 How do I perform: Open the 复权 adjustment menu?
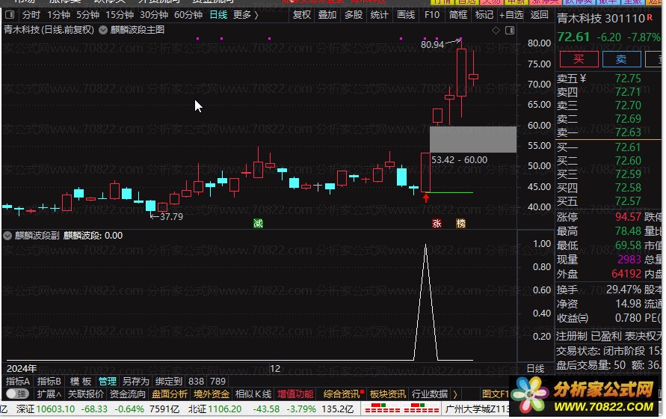[x=301, y=15]
